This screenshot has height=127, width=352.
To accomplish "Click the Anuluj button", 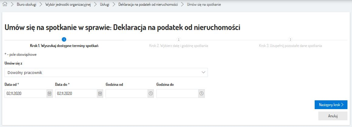I will tap(333, 116).
